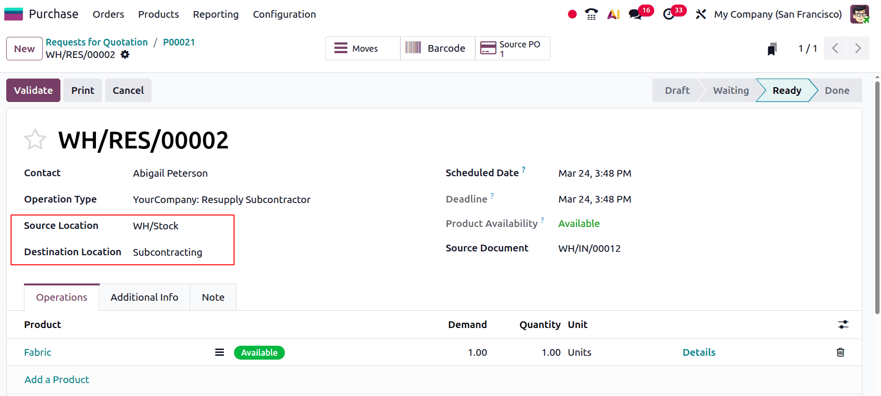Open the Products menu

coord(158,14)
